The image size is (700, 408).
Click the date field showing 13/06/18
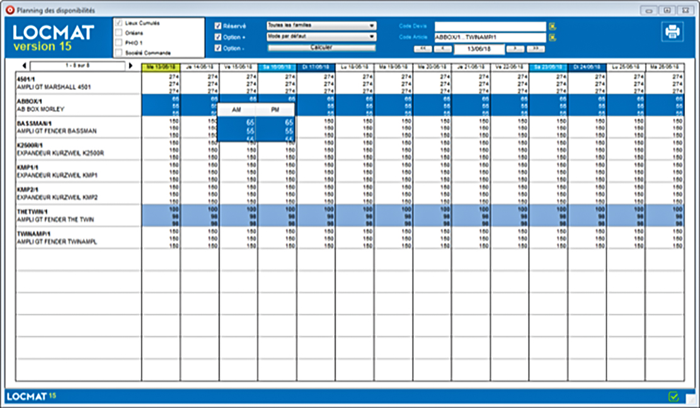479,49
